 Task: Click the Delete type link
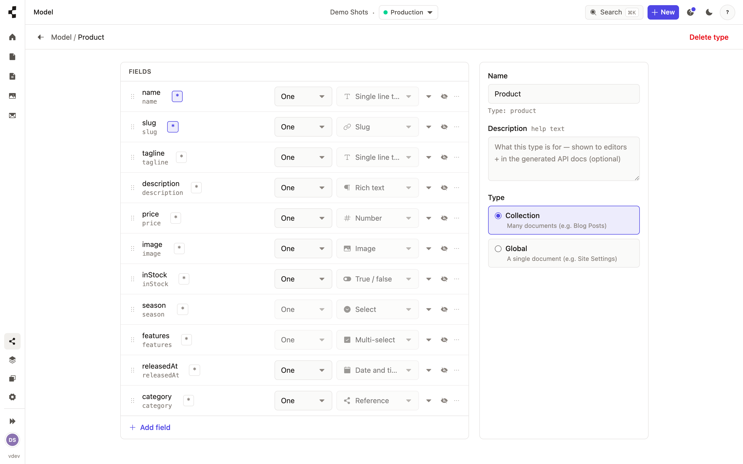tap(709, 37)
